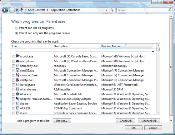Click the address bar control panel icon
This screenshot has height=135, width=175.
coord(21,10)
